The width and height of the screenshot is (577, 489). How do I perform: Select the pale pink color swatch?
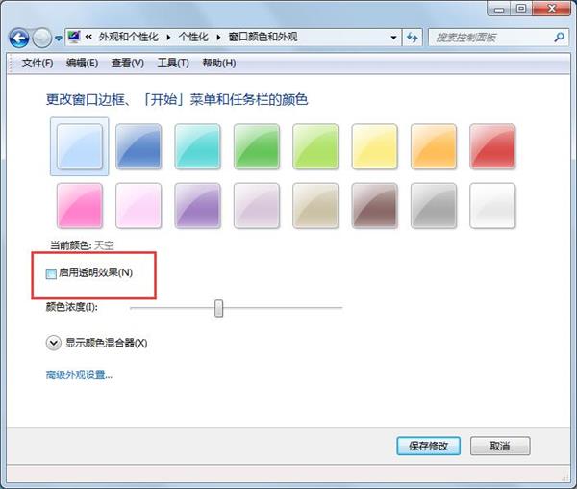pos(138,205)
